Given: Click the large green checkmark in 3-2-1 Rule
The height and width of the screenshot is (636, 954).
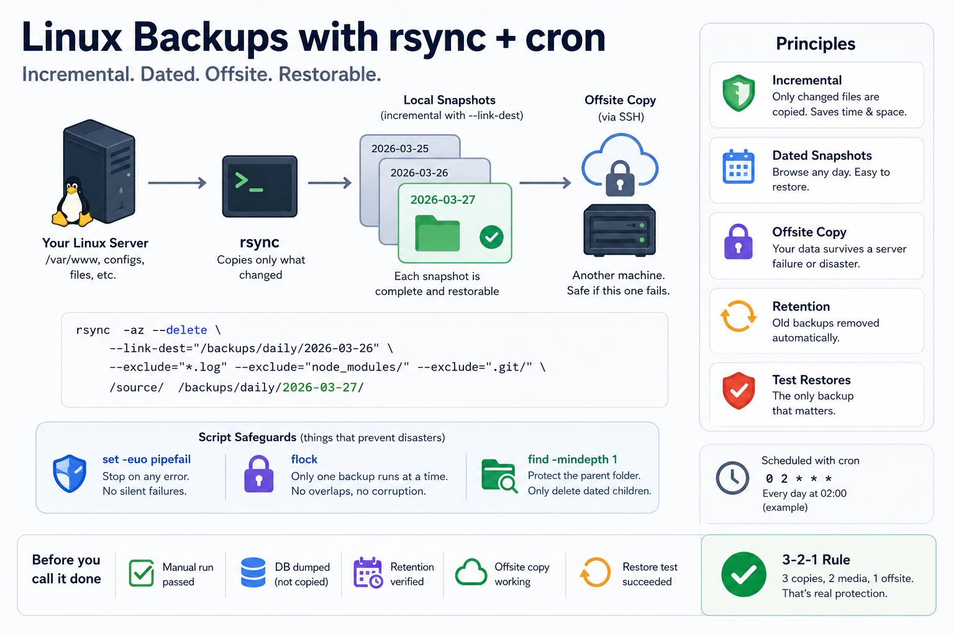Looking at the screenshot, I should (743, 575).
